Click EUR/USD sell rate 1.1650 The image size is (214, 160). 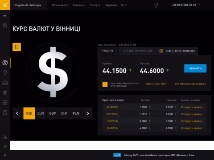click(169, 107)
